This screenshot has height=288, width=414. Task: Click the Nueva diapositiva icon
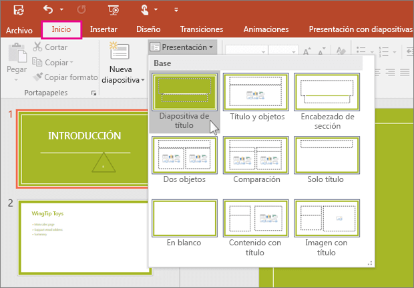point(120,51)
